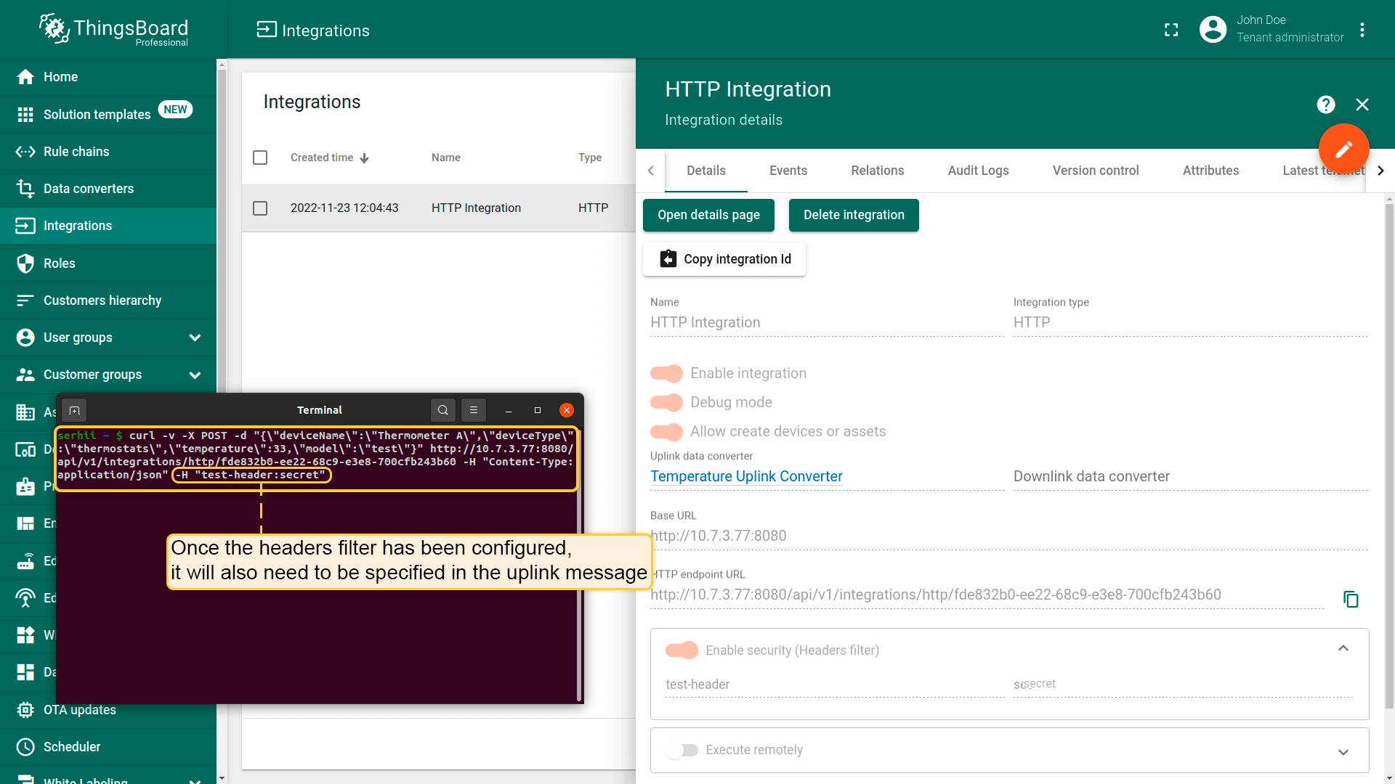1395x784 pixels.
Task: Click the Name column header
Action: (x=446, y=158)
